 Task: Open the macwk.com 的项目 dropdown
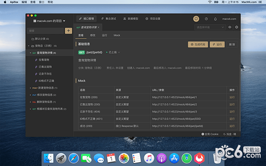(x=49, y=21)
